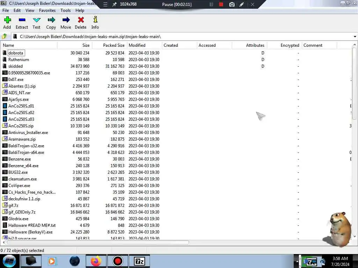Open the recorder hamburger menu
Viewport: 358px width, 268px height.
point(105,4)
